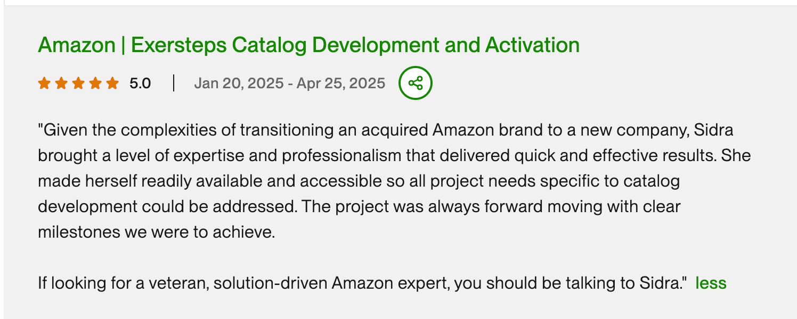Click the 5.0 rating score

pyautogui.click(x=140, y=83)
